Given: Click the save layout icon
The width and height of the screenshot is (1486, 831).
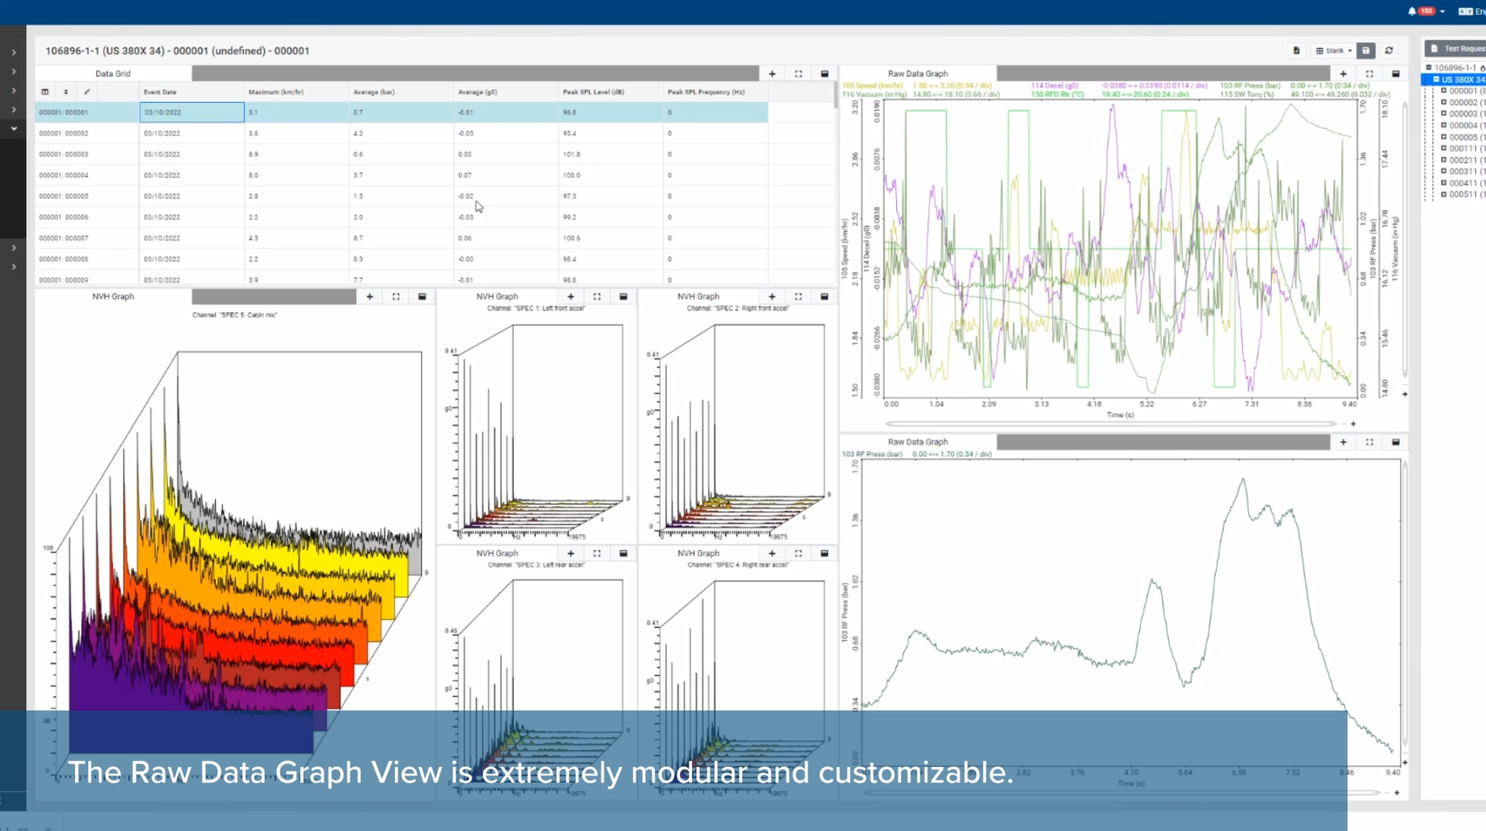Looking at the screenshot, I should (x=1366, y=51).
